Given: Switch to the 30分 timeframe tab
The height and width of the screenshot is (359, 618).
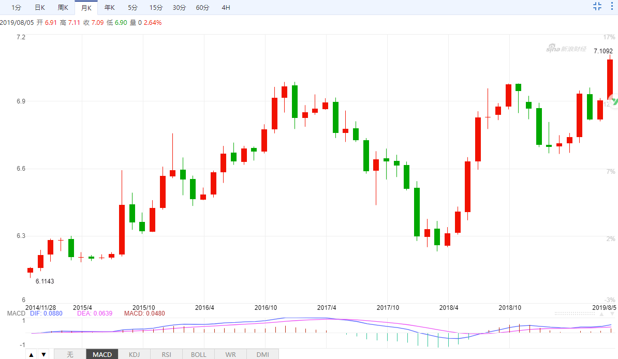Looking at the screenshot, I should point(179,7).
